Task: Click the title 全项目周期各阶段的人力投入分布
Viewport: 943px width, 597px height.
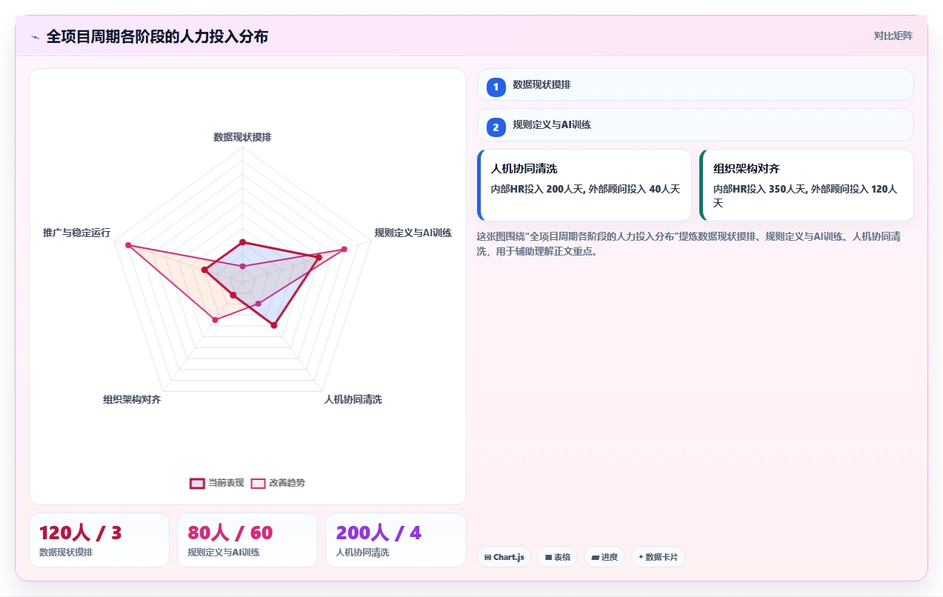Action: pos(157,36)
